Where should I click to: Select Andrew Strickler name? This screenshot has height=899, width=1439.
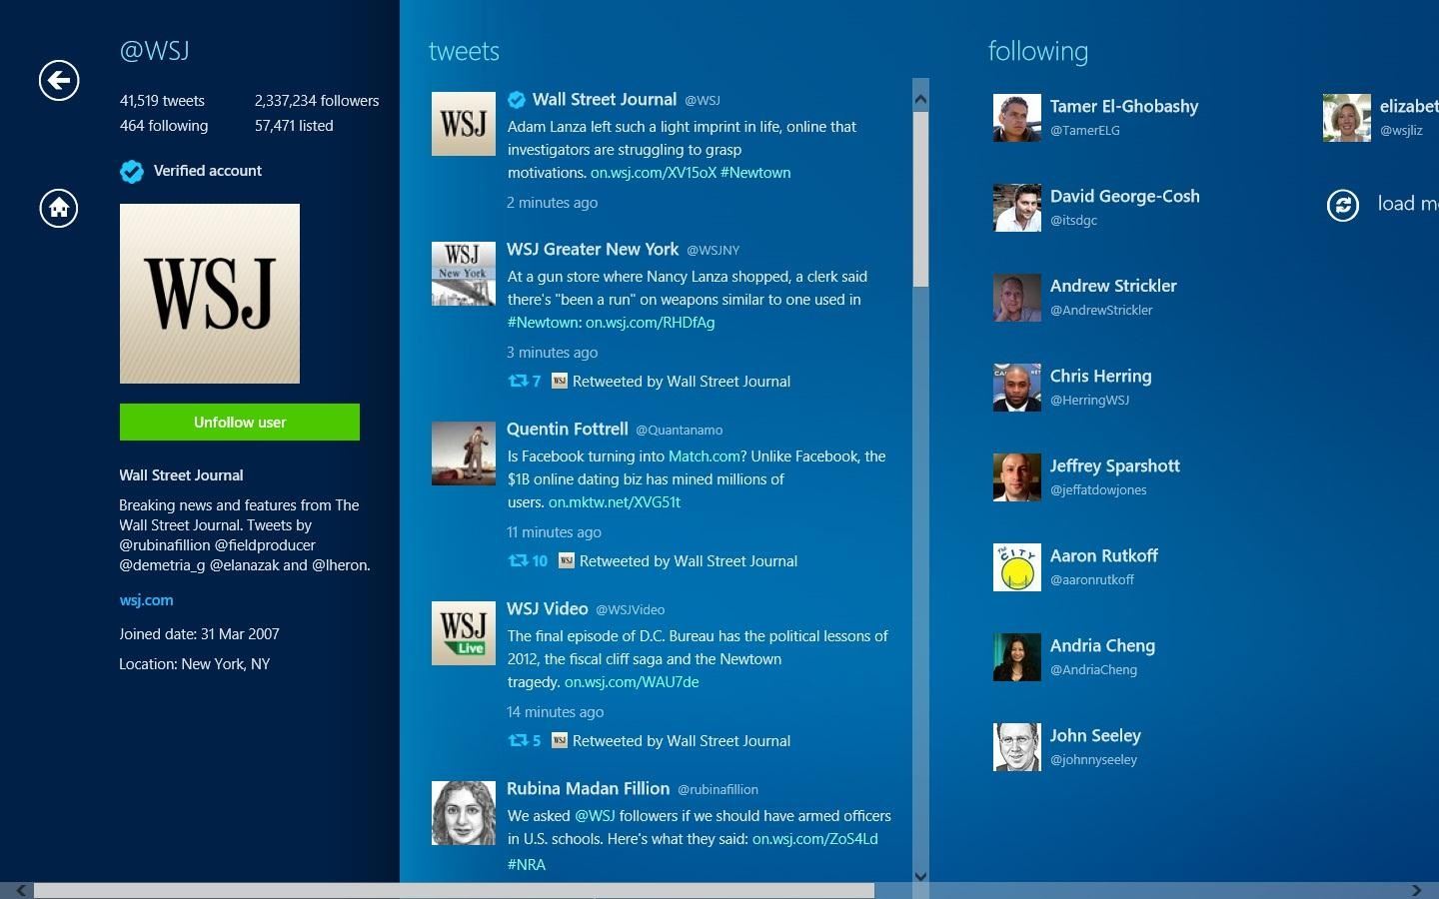point(1113,286)
